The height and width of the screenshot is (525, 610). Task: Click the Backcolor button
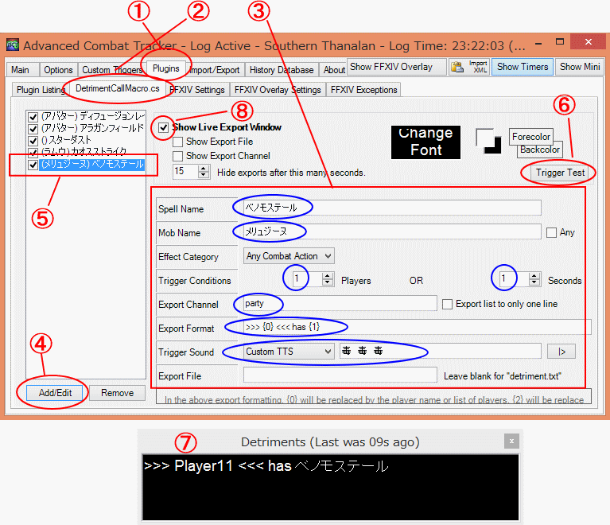[539, 150]
